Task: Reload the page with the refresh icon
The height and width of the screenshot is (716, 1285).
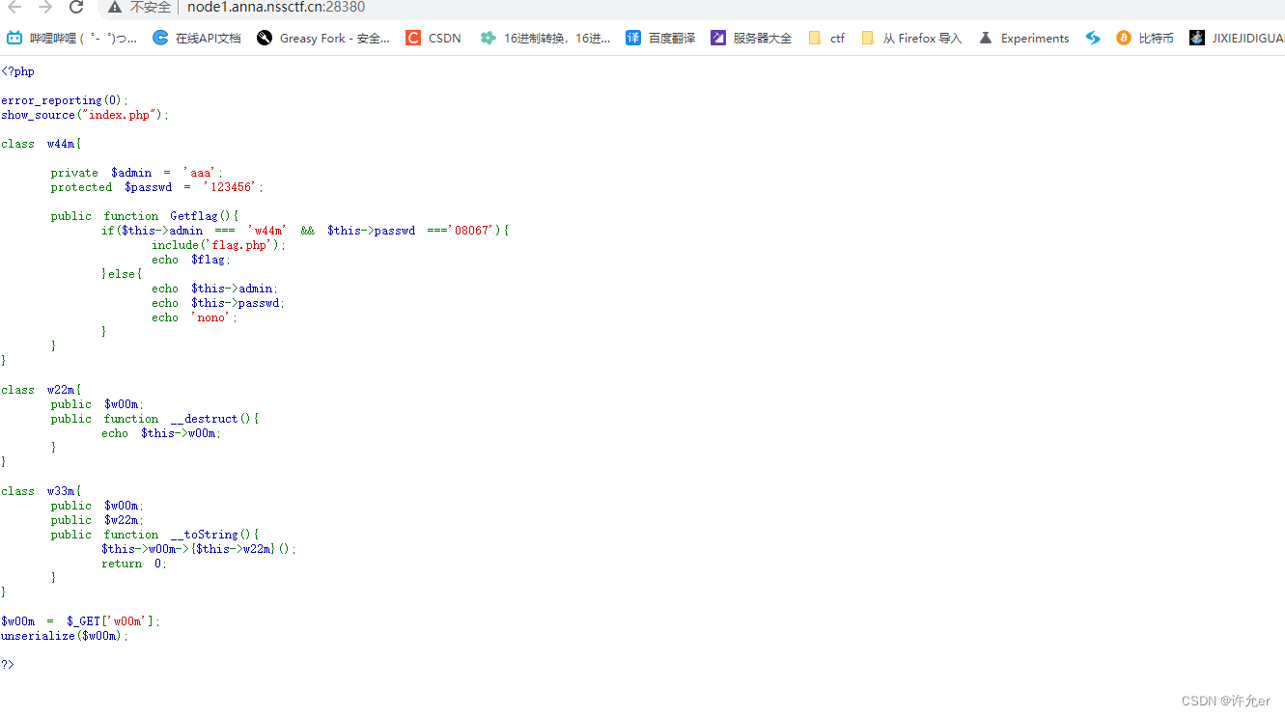Action: pos(76,7)
